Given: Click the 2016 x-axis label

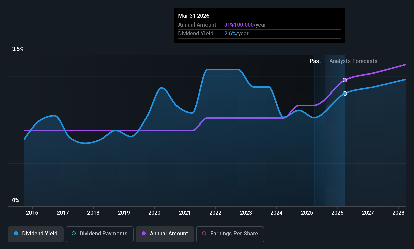Looking at the screenshot, I should [x=32, y=213].
